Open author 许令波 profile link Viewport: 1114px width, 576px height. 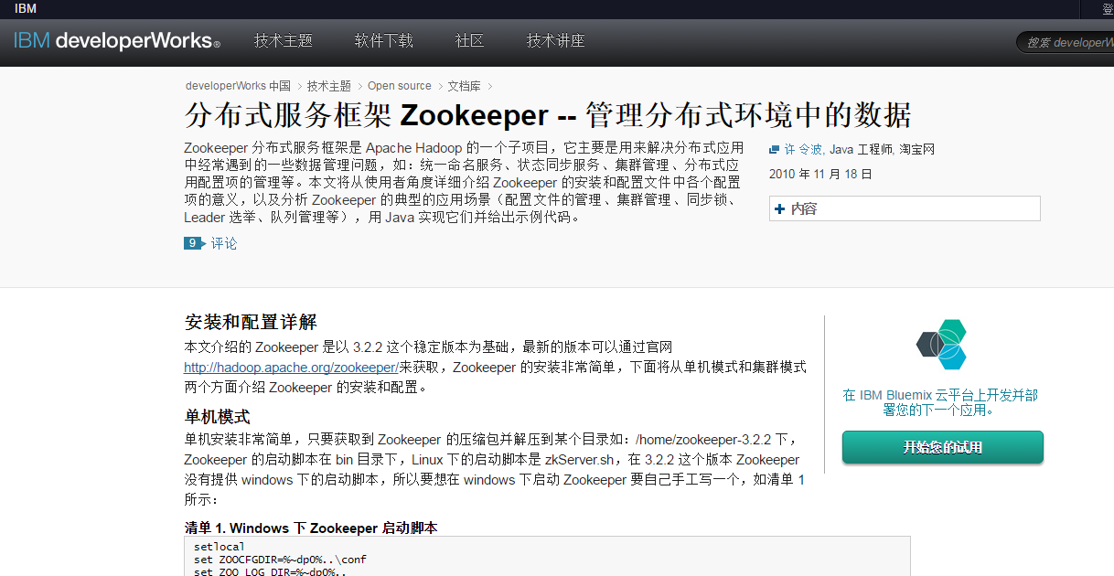coord(804,149)
